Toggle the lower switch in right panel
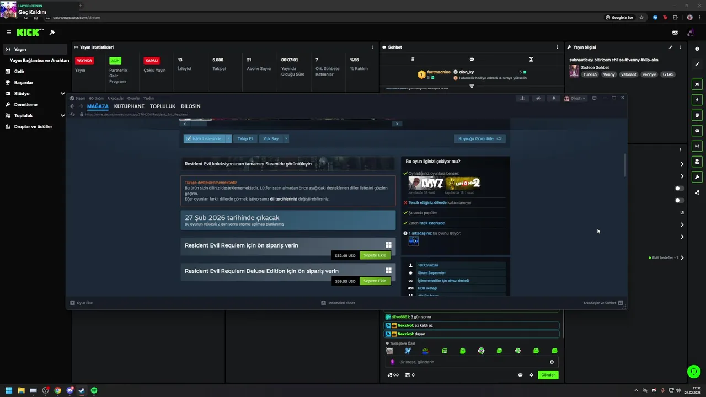The width and height of the screenshot is (706, 397). pos(680,200)
